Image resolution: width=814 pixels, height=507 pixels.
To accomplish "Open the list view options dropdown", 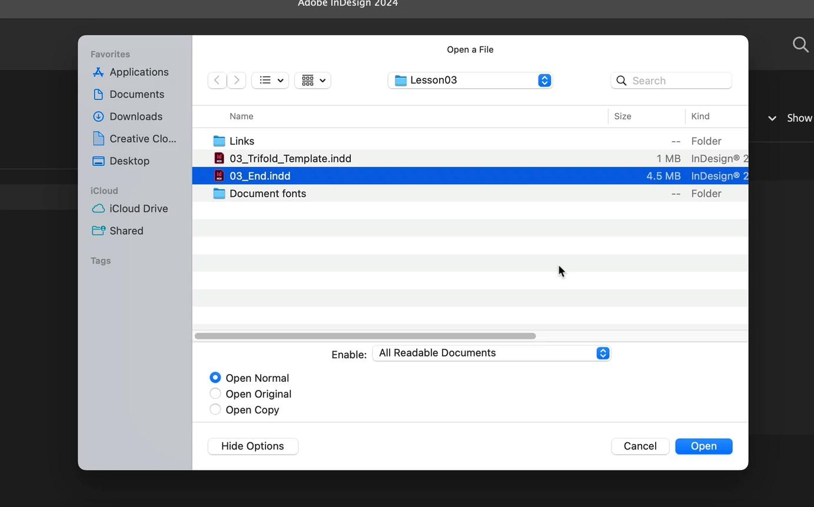I will coord(270,81).
